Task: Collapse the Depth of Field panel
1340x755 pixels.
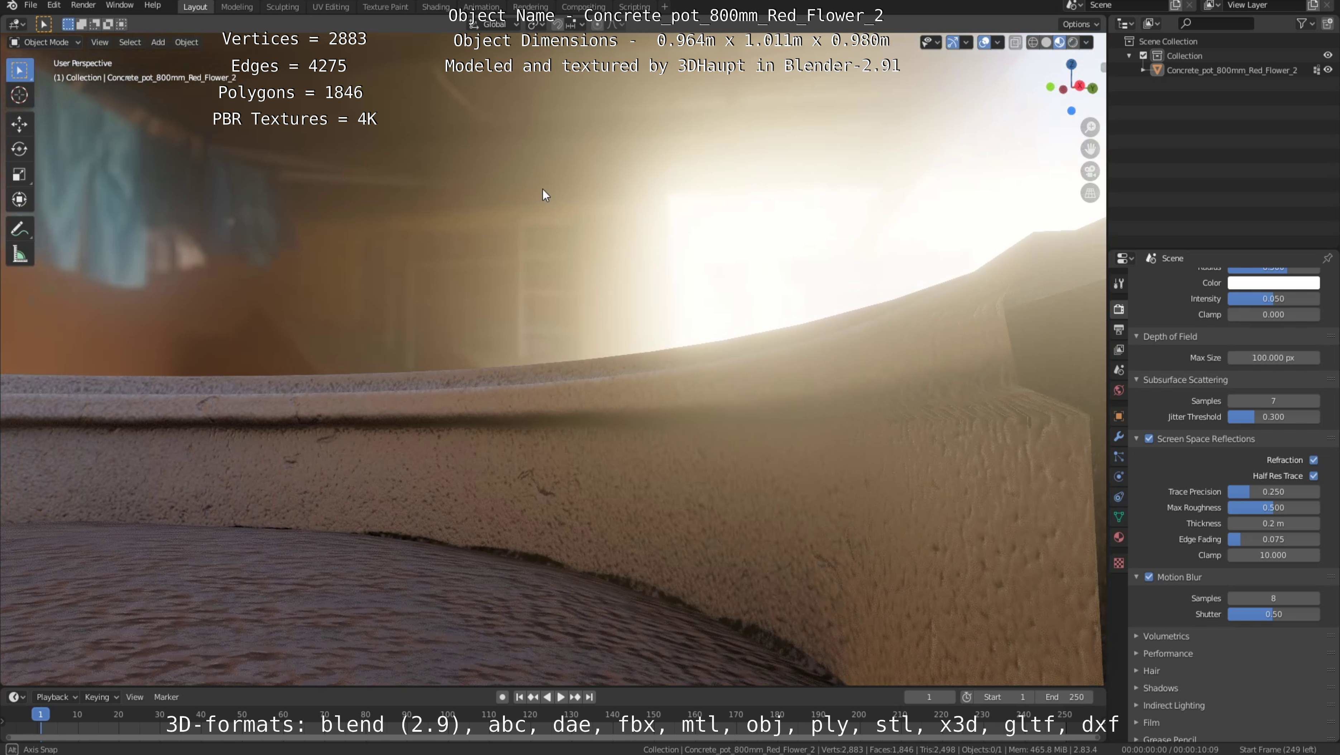Action: (1169, 336)
